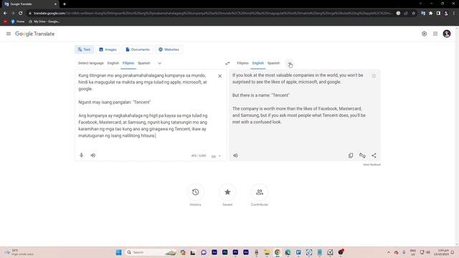Open the Windows Start menu

118,252
